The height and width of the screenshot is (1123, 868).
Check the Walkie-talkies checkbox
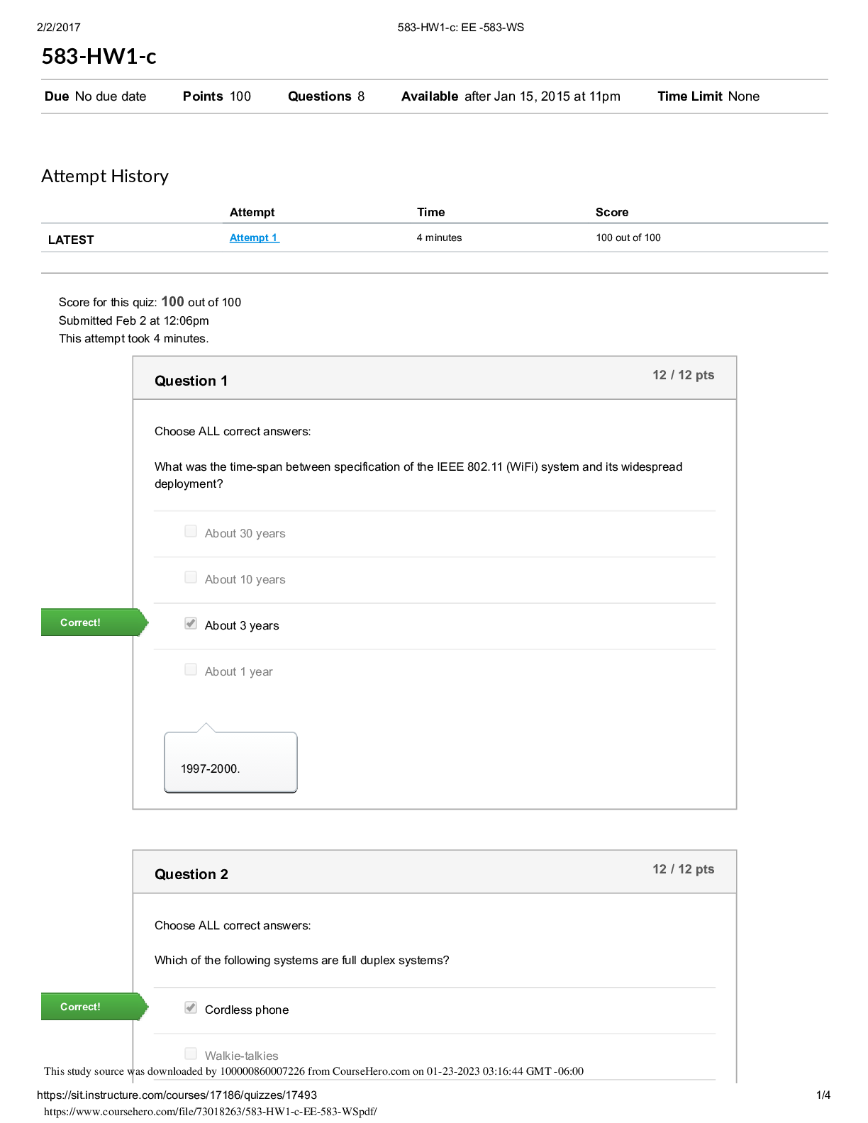click(x=191, y=1054)
